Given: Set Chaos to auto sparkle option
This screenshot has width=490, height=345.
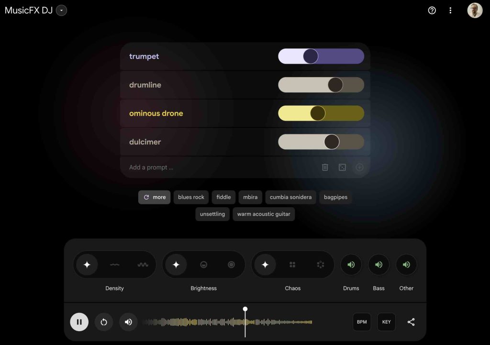Looking at the screenshot, I should tap(265, 265).
